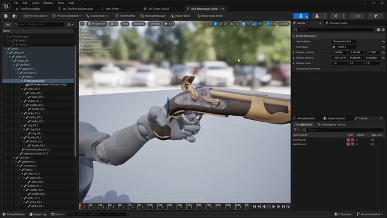Toggle the world/local coordinate system icon
Screen dimensions: 387x218
click(x=231, y=24)
